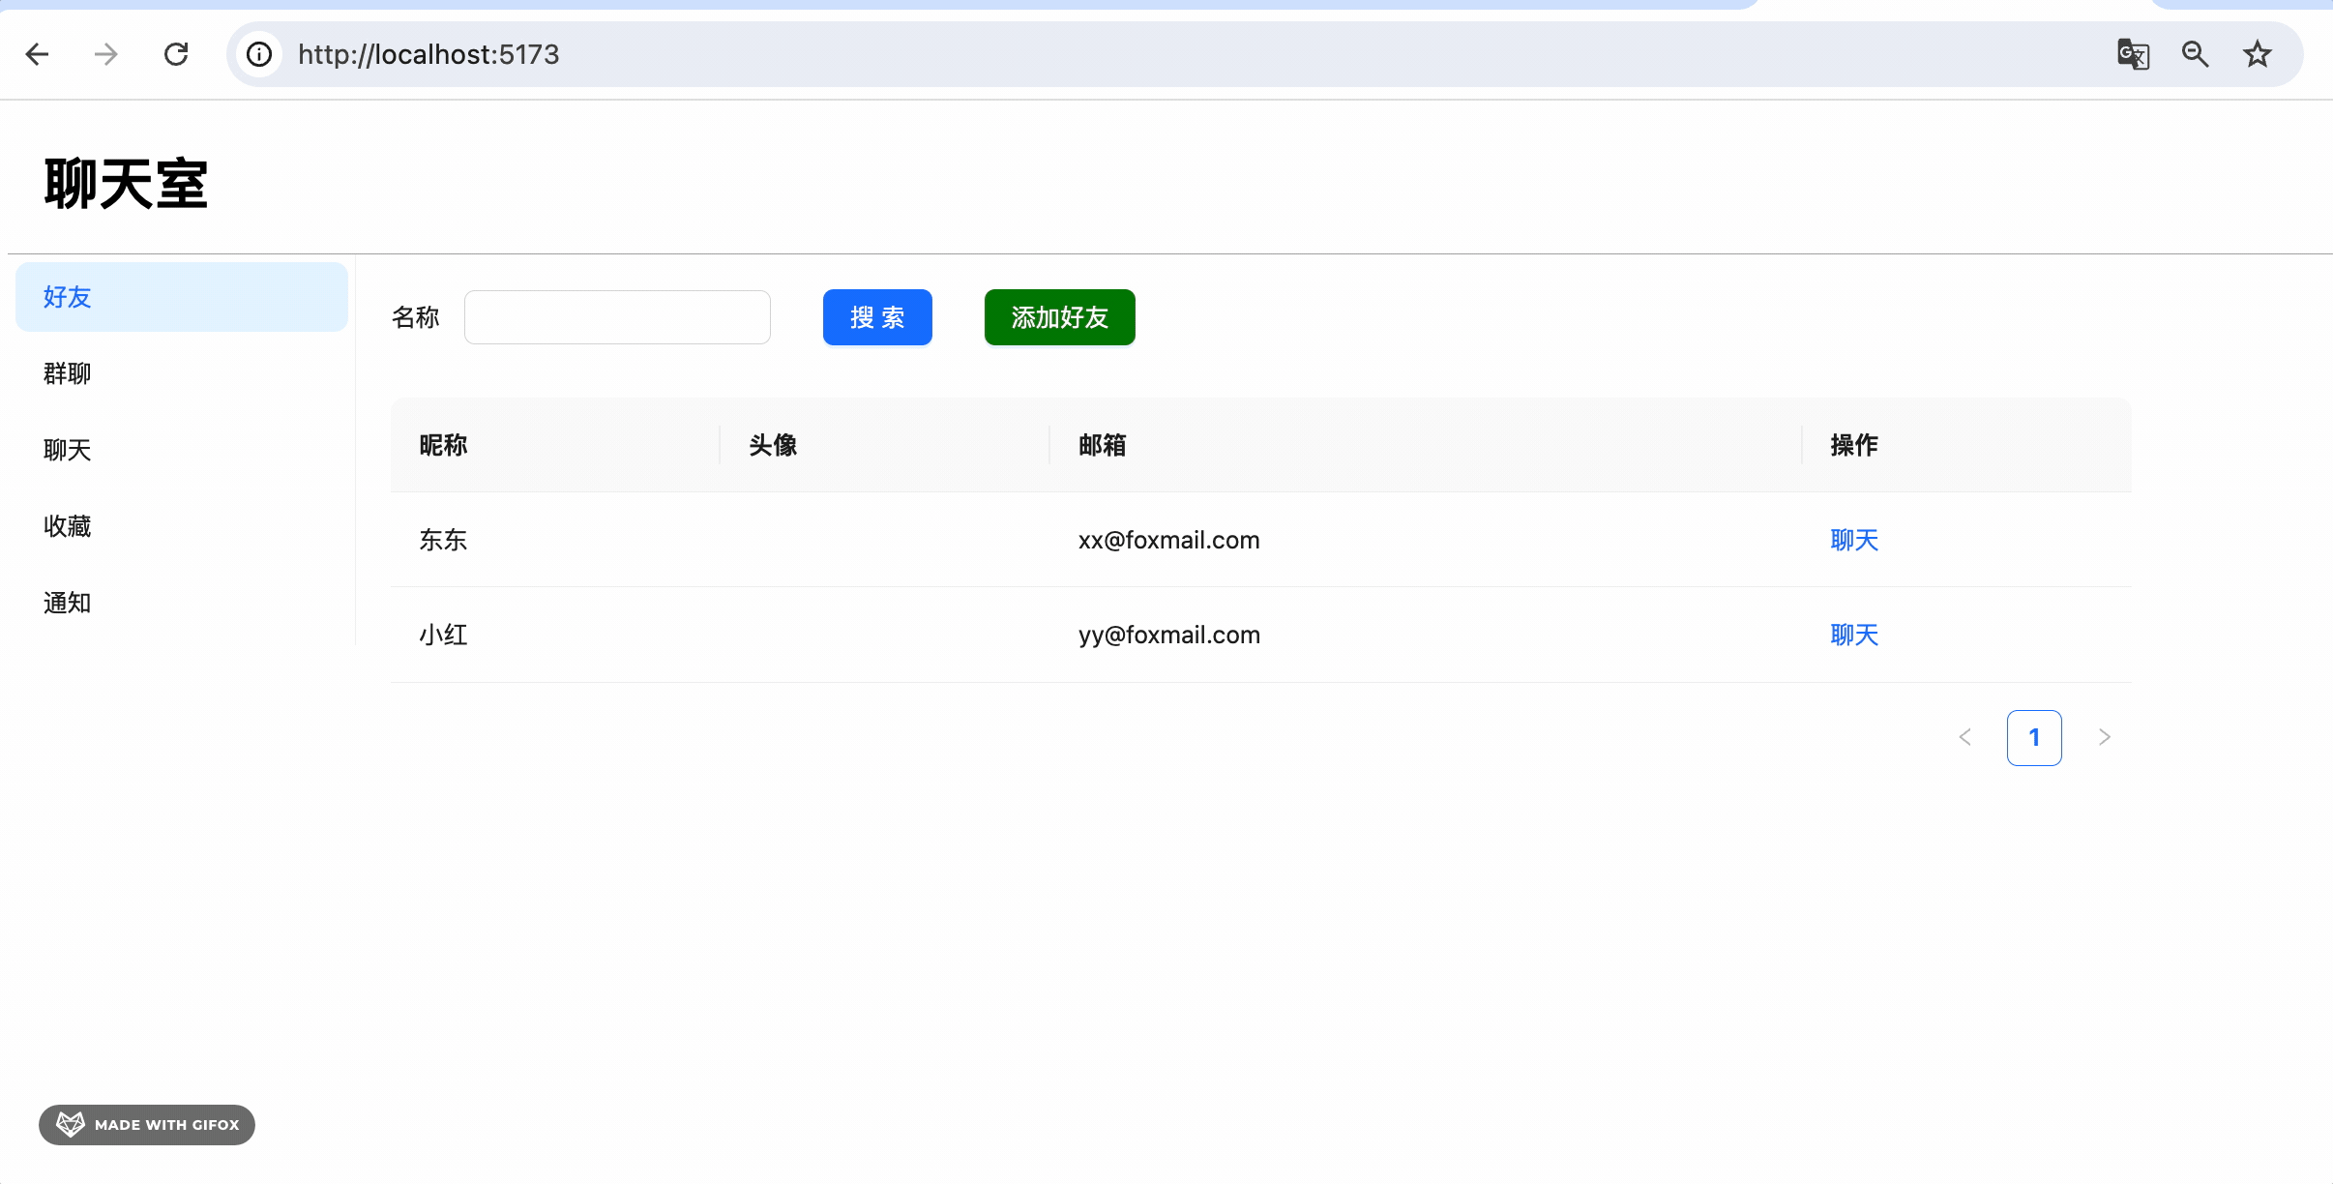Click the zoom magnifier icon
The image size is (2333, 1184).
tap(2195, 54)
